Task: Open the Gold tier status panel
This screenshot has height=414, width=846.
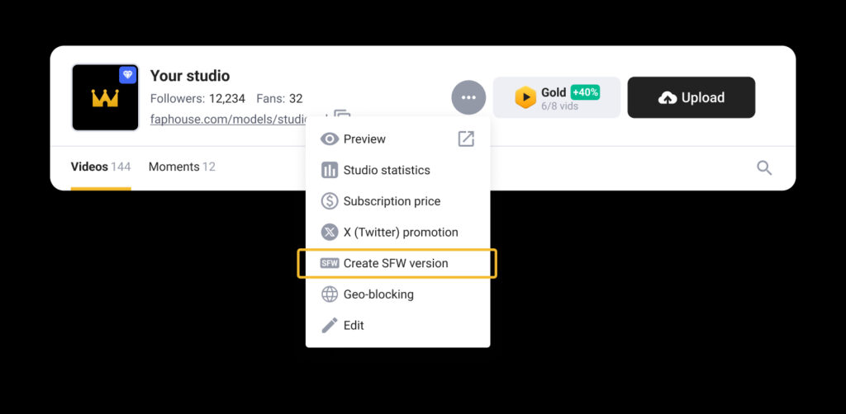Action: [x=557, y=97]
